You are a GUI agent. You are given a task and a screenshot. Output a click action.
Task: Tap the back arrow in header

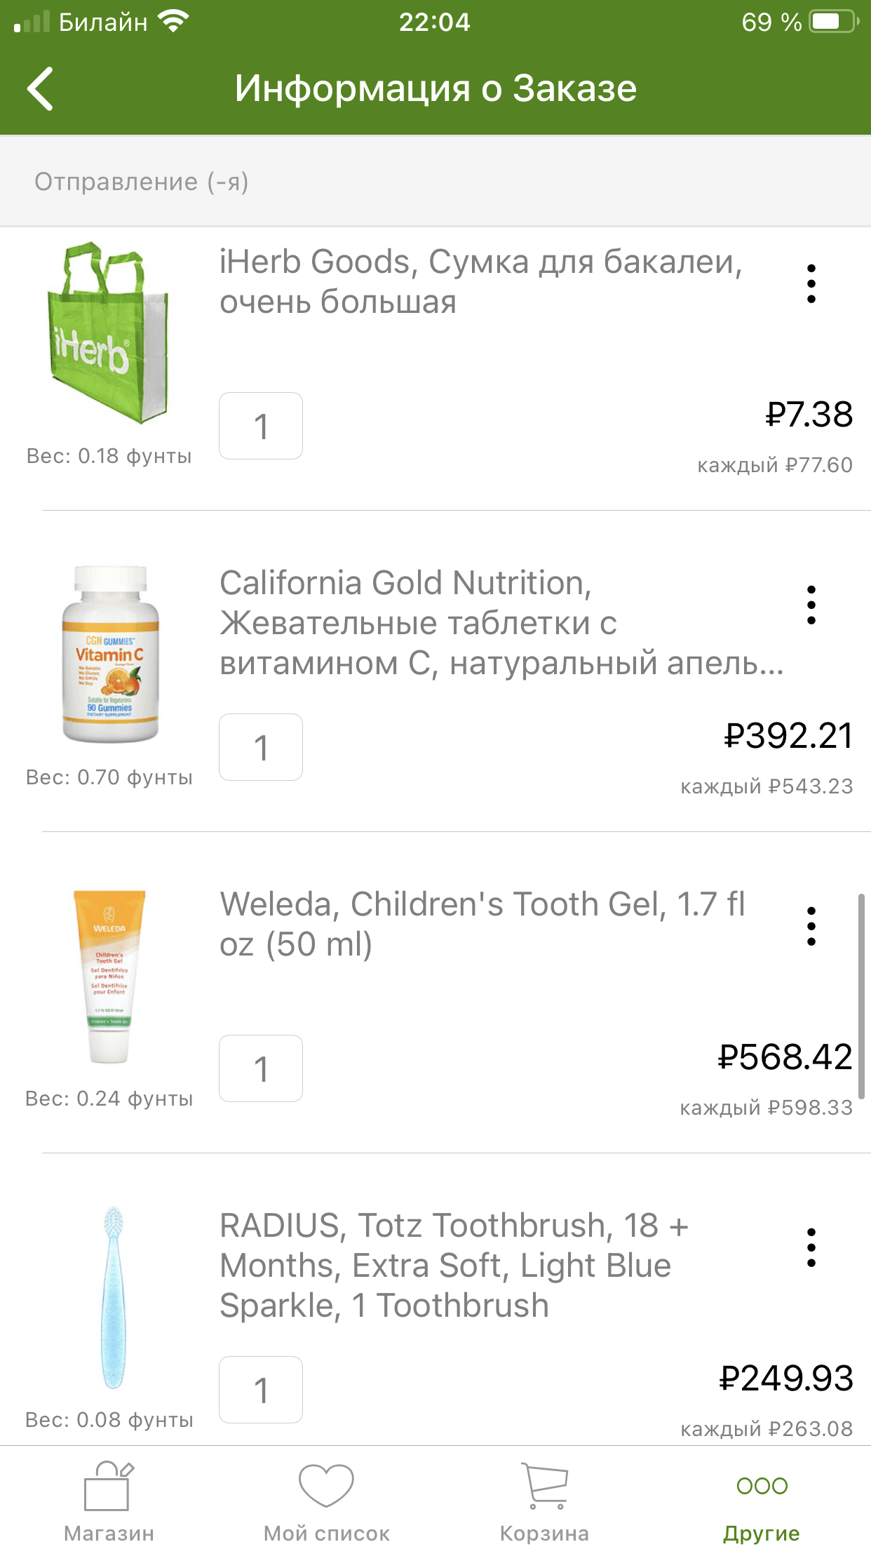41,89
